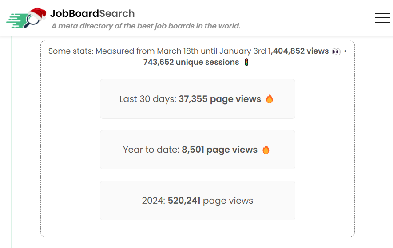The width and height of the screenshot is (393, 248).
Task: Open the JobBoardSearch site title link
Action: [92, 13]
